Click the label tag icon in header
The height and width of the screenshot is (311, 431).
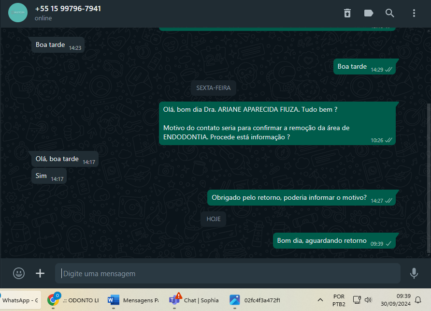369,13
